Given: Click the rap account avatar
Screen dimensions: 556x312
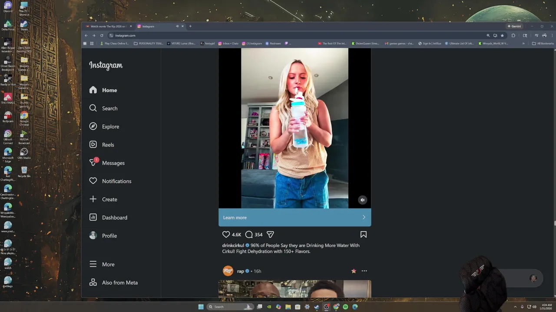Looking at the screenshot, I should pos(228,271).
